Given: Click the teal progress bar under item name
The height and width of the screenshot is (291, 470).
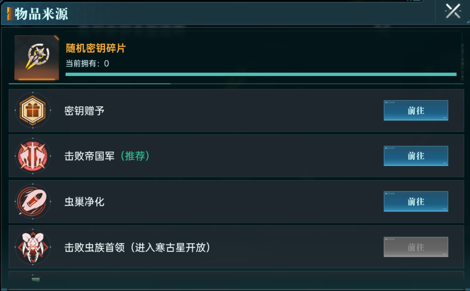Looking at the screenshot, I should point(261,74).
